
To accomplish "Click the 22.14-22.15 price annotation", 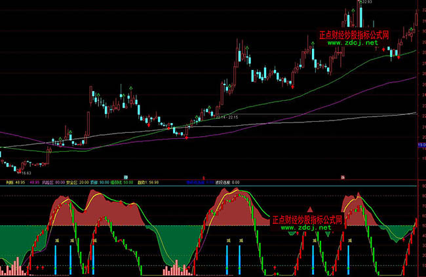I will pos(225,115).
